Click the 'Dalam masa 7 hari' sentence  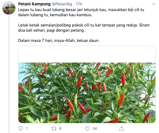tap(59, 41)
